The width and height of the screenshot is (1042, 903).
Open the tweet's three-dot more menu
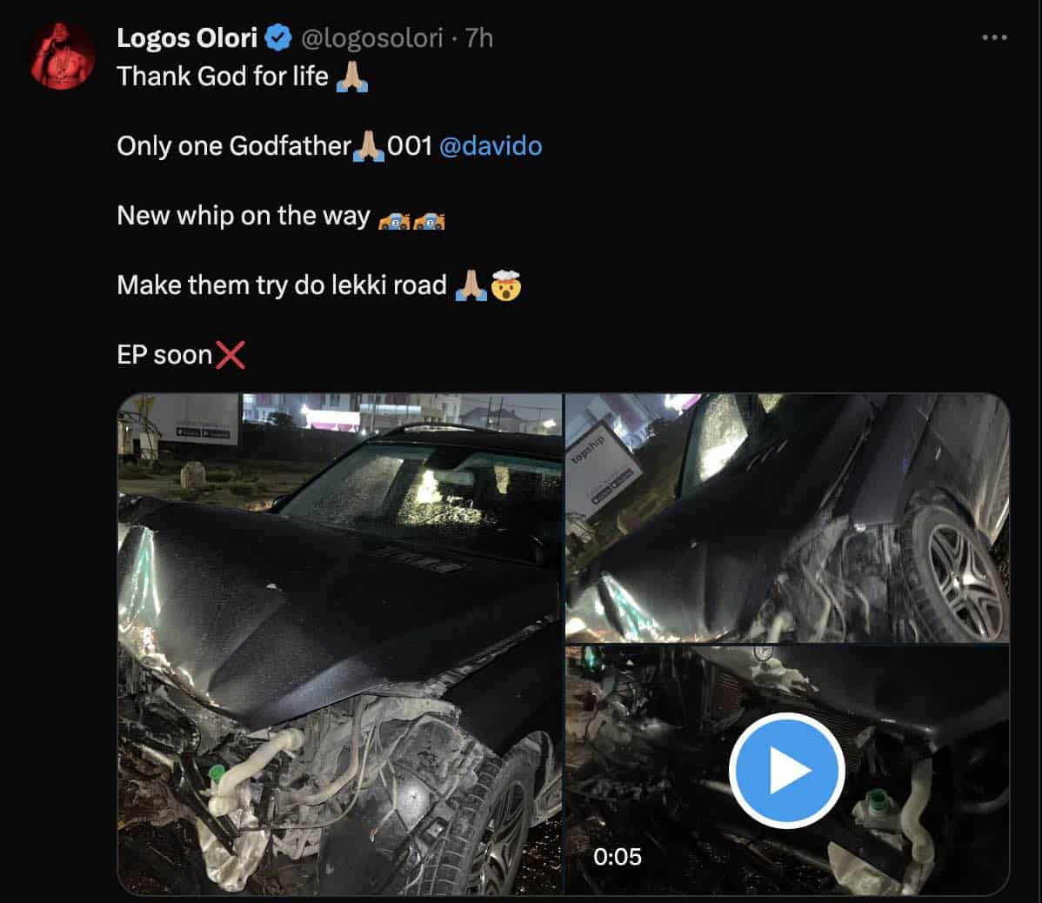point(993,38)
